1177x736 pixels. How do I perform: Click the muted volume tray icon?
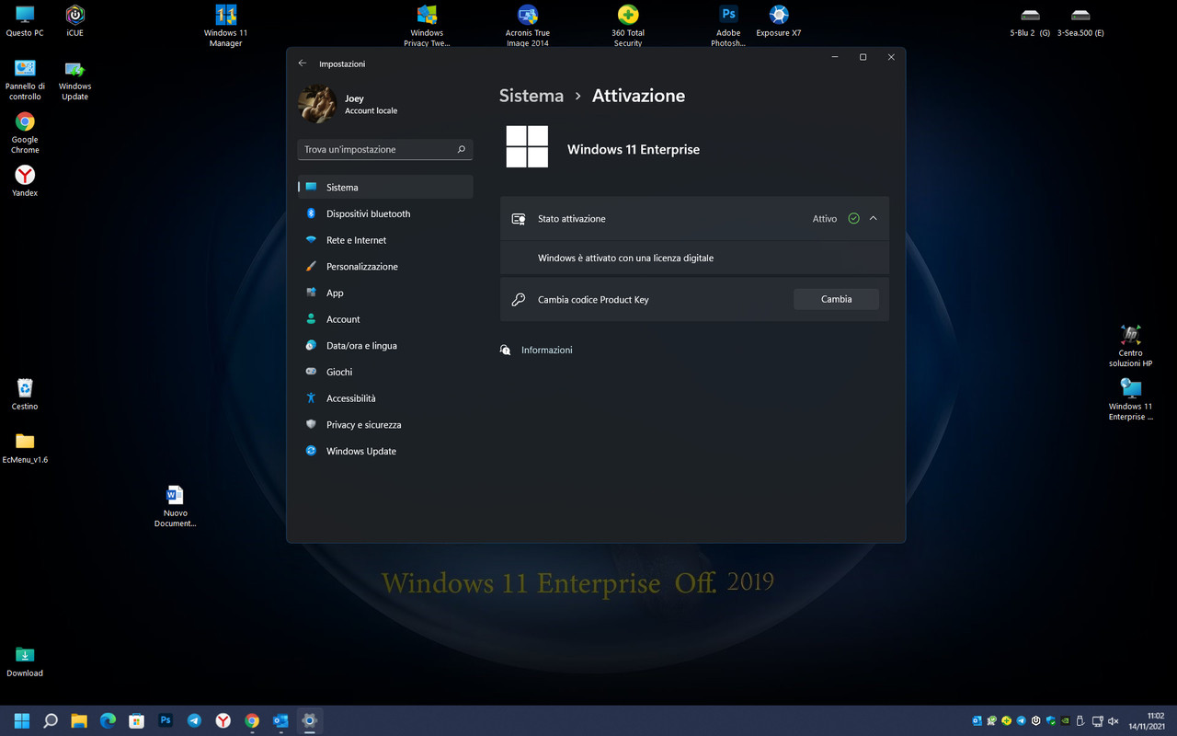1113,721
